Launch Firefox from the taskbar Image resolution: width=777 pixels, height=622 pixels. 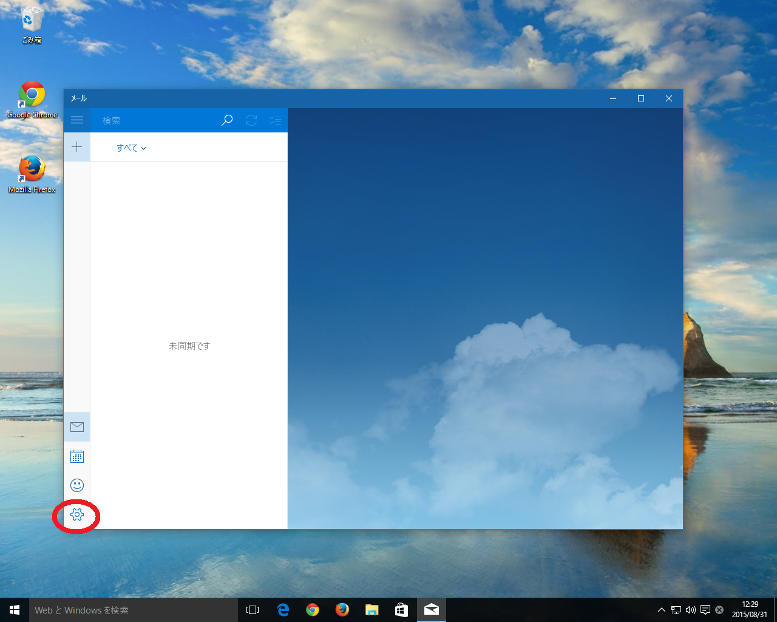[x=342, y=610]
